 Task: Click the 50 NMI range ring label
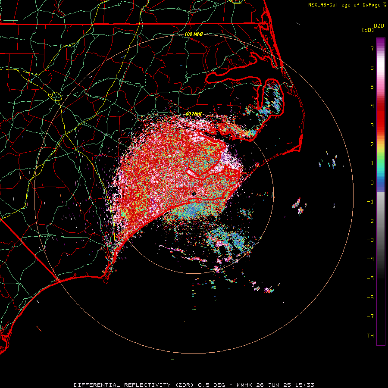(x=194, y=114)
